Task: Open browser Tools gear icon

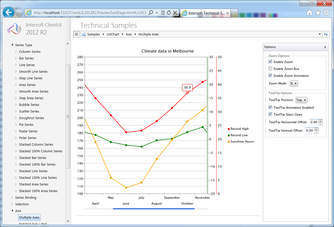Action: 326,13
